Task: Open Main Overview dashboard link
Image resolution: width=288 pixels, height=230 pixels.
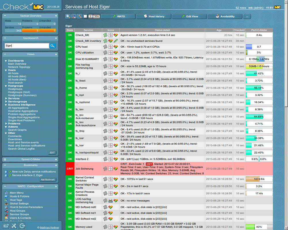Action: tap(17, 64)
